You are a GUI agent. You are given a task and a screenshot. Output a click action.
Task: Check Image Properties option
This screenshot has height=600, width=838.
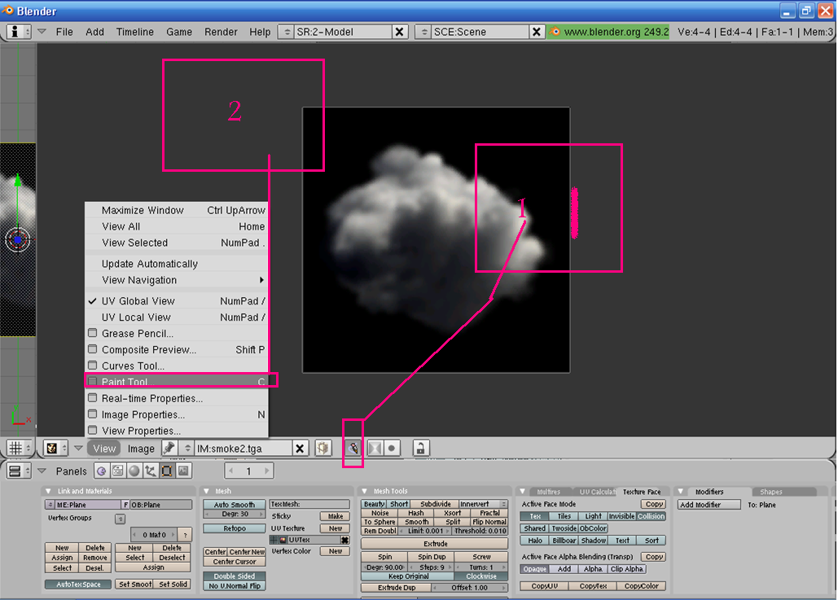(93, 414)
